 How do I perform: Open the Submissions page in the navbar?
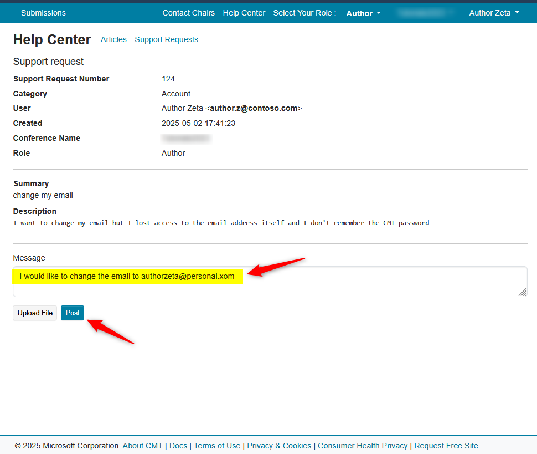point(43,13)
